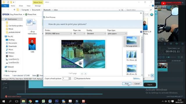Select 20 x 25 cm. (1) layout
Screen dimensions: 186x104
[132, 70]
